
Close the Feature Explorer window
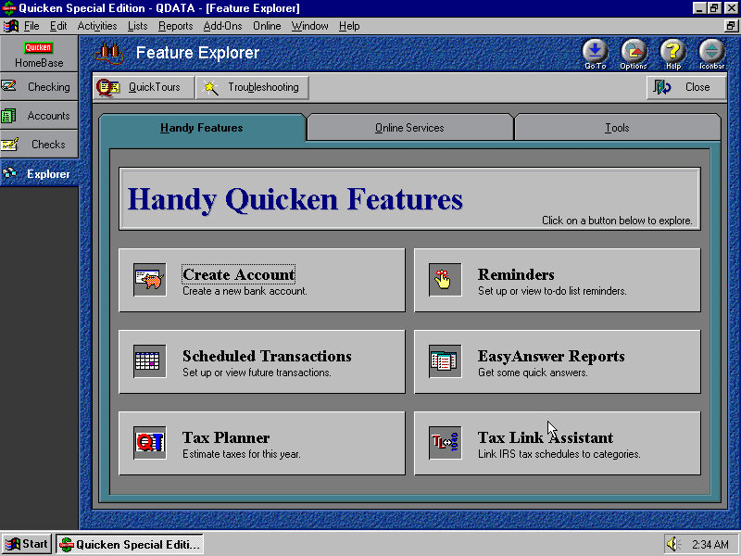685,87
